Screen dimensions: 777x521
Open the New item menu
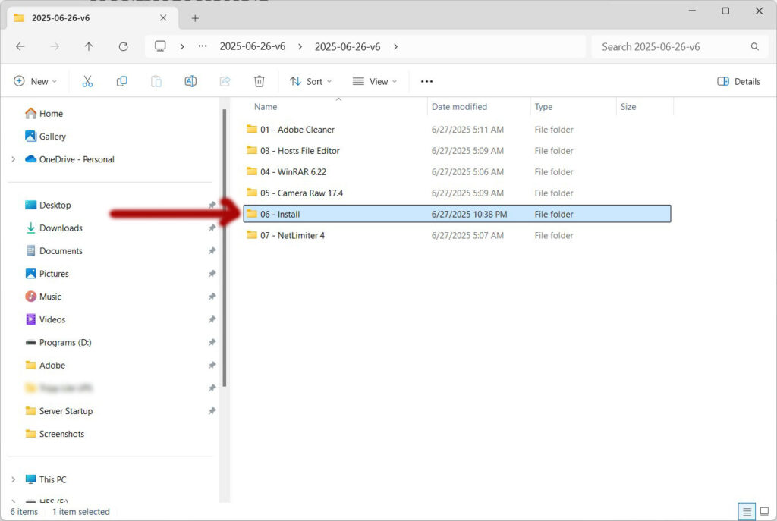pos(35,81)
